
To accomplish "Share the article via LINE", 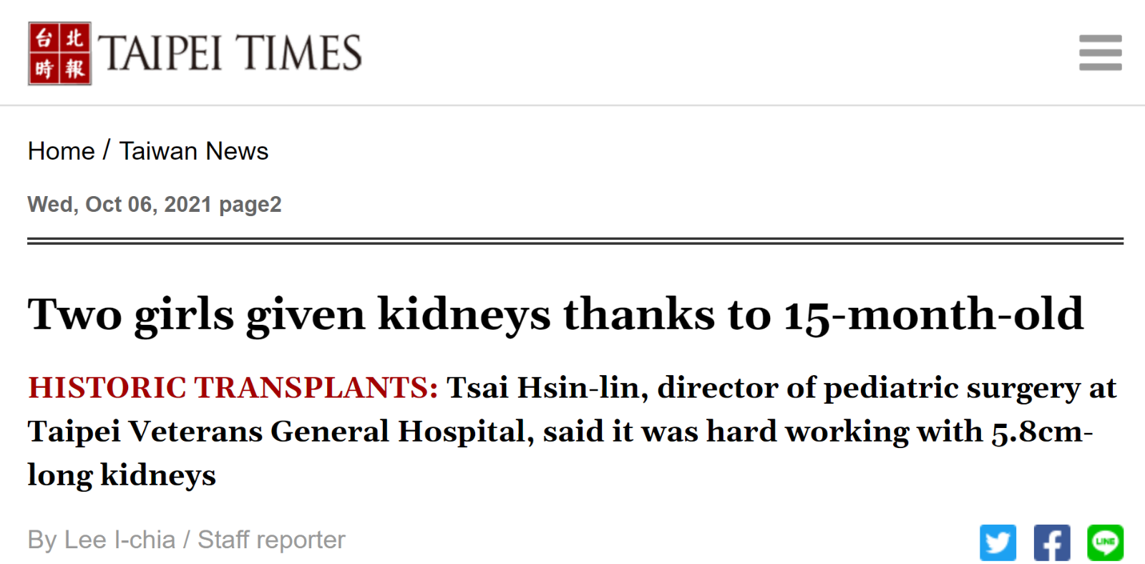I will tap(1105, 543).
